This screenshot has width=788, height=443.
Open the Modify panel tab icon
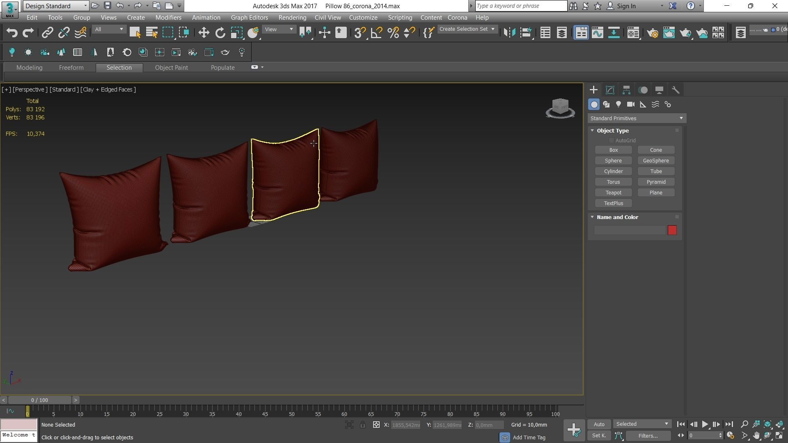[610, 90]
